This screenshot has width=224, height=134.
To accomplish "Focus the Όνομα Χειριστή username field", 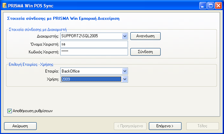I will point(94,44).
